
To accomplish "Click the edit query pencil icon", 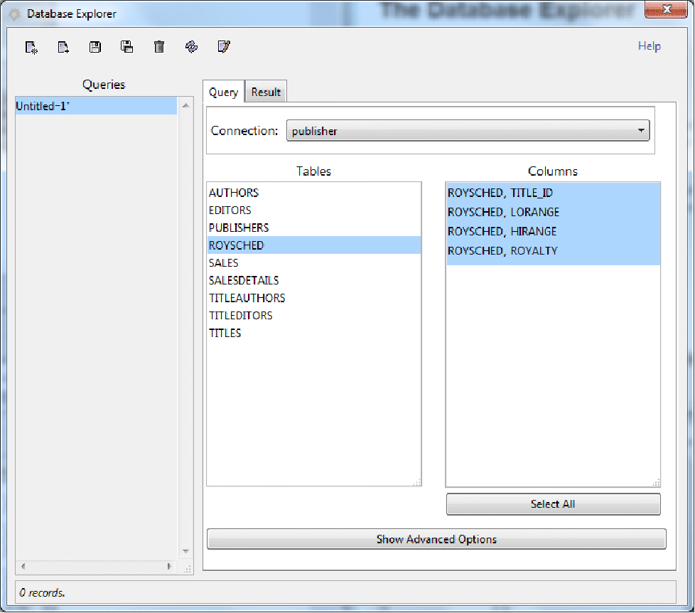I will click(224, 48).
